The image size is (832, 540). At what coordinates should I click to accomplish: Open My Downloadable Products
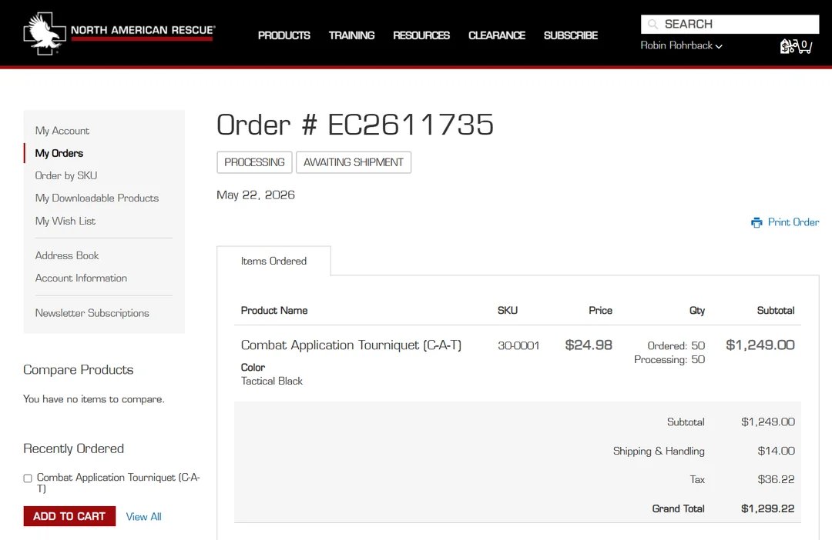click(x=96, y=198)
